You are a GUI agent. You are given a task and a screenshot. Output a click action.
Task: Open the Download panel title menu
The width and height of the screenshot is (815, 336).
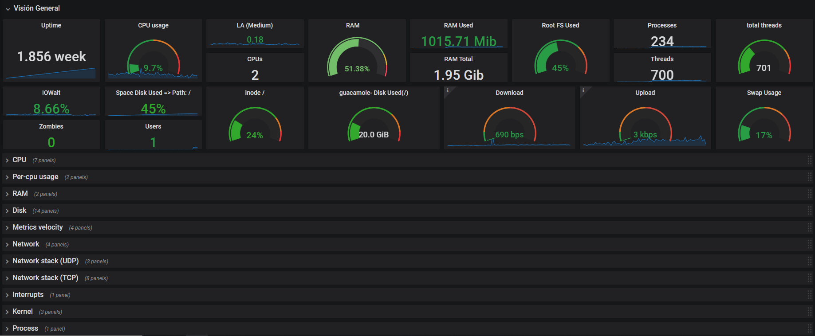[x=509, y=93]
